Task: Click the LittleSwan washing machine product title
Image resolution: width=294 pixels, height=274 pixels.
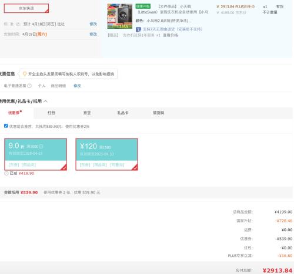Action: tap(173, 9)
